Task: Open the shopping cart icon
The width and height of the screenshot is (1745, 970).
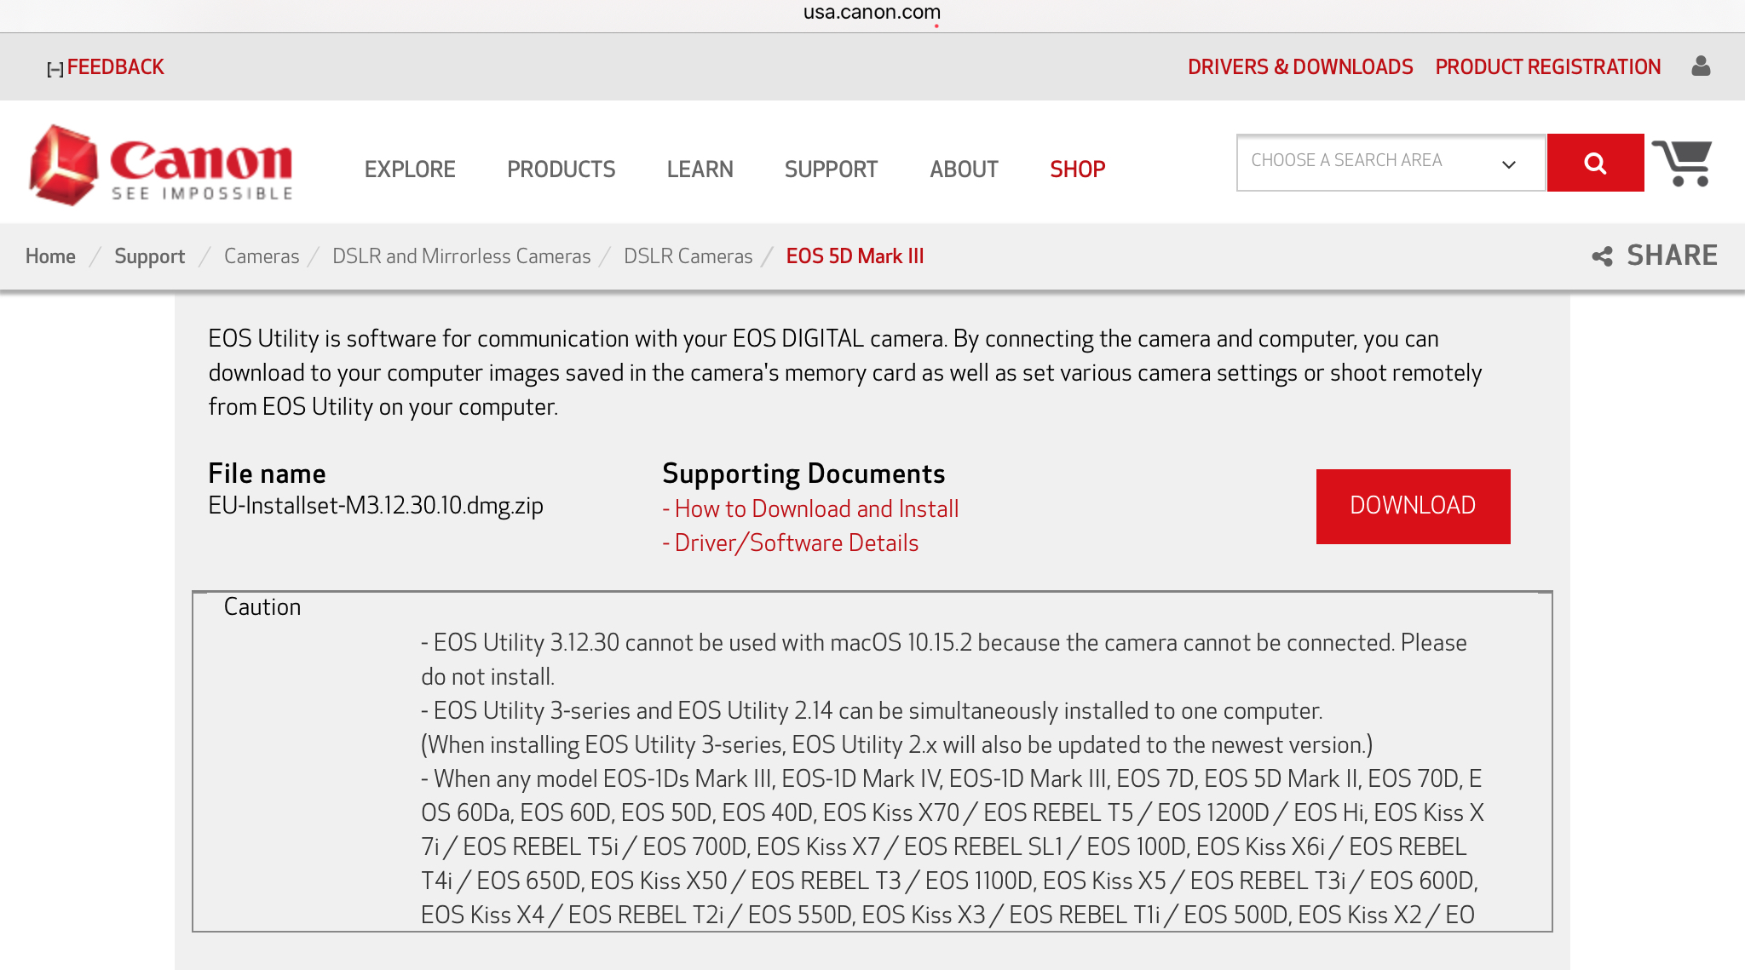Action: pos(1682,163)
